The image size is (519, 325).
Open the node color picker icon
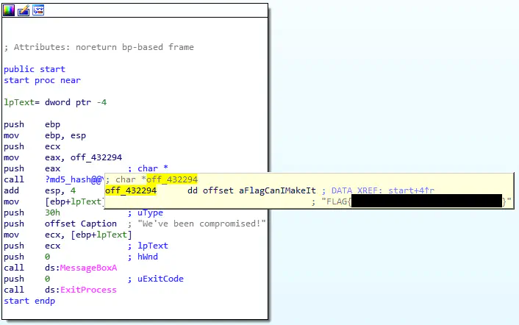(x=9, y=10)
